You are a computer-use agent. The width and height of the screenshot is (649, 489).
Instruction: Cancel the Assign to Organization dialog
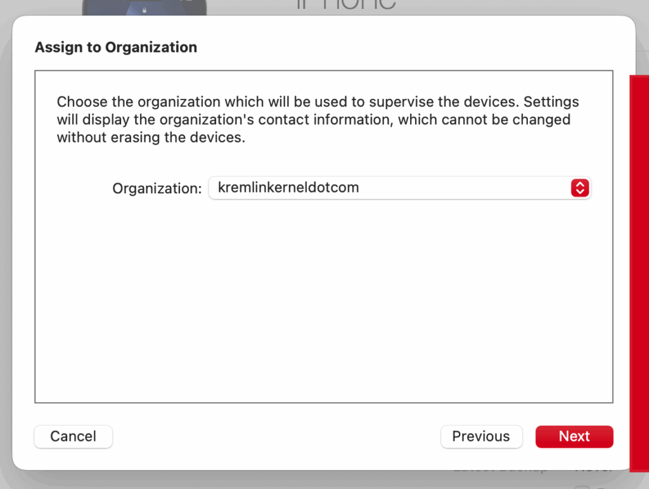tap(73, 436)
